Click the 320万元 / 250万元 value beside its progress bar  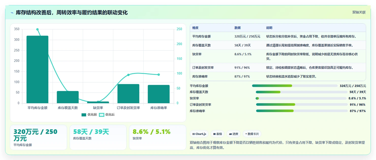pyautogui.click(x=353, y=86)
